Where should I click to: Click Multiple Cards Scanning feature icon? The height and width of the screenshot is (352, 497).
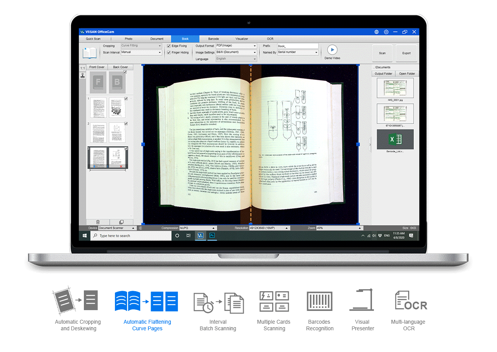[274, 301]
